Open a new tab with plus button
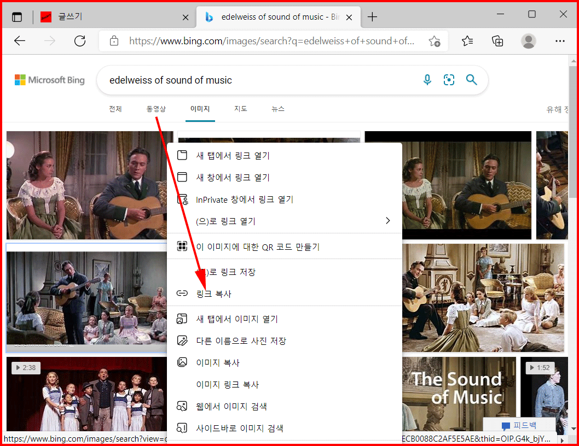Viewport: 579px width, 446px height. click(372, 16)
